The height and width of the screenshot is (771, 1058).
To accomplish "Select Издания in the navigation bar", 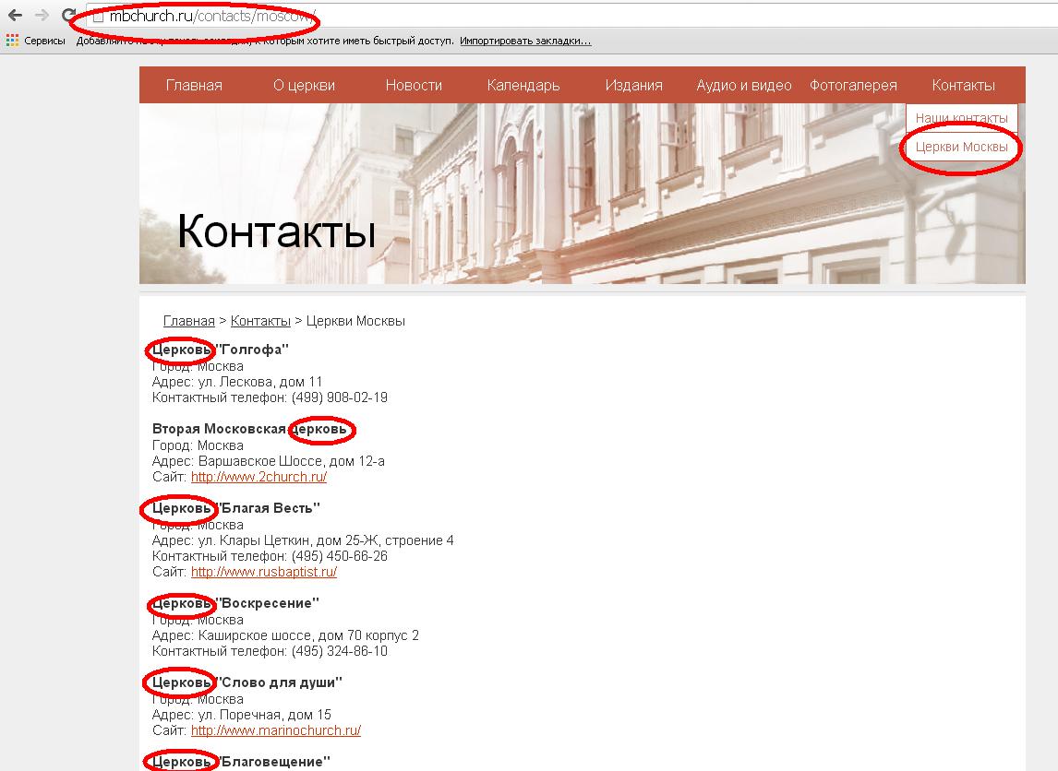I will click(x=633, y=85).
